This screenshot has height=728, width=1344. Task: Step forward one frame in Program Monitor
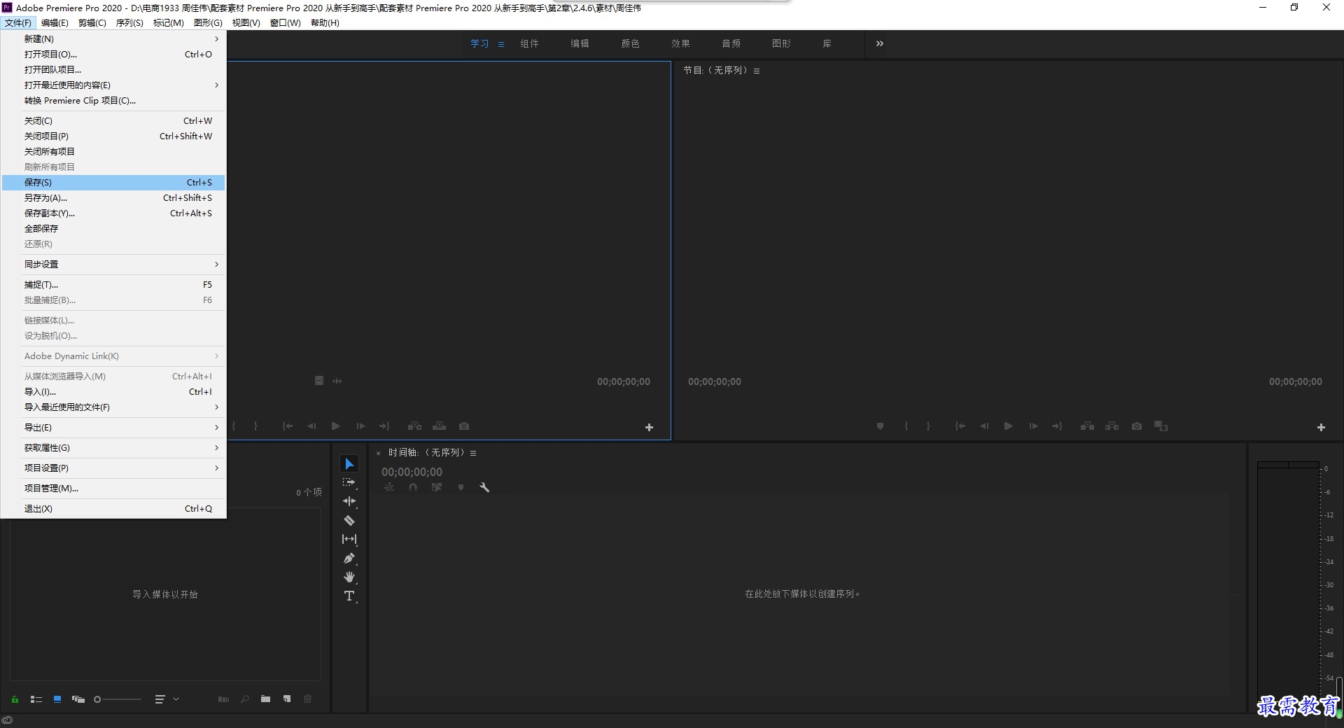point(1033,426)
